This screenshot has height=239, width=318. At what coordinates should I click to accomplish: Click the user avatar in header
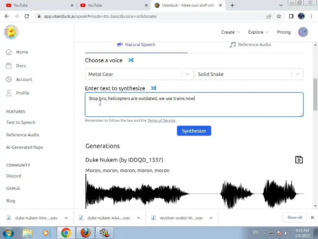(x=303, y=32)
